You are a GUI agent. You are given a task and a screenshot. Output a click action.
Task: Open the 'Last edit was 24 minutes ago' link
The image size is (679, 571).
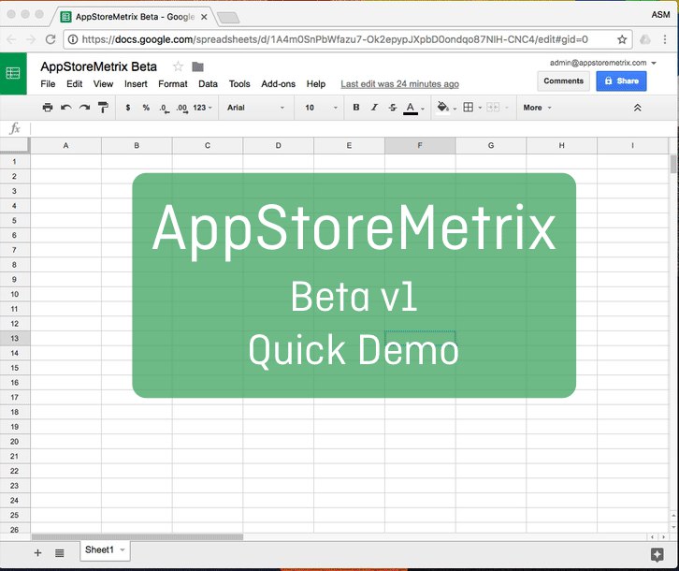pyautogui.click(x=399, y=83)
